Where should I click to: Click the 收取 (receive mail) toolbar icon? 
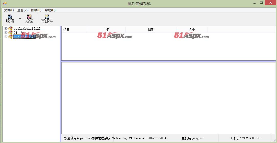[x=10, y=16]
